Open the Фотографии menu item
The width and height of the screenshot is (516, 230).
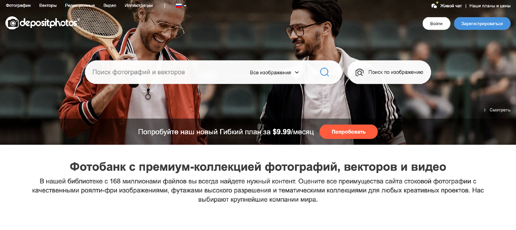coord(18,6)
